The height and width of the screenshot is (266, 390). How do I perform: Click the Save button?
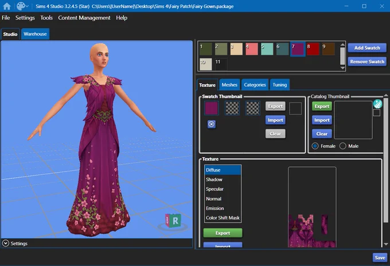tap(380, 258)
